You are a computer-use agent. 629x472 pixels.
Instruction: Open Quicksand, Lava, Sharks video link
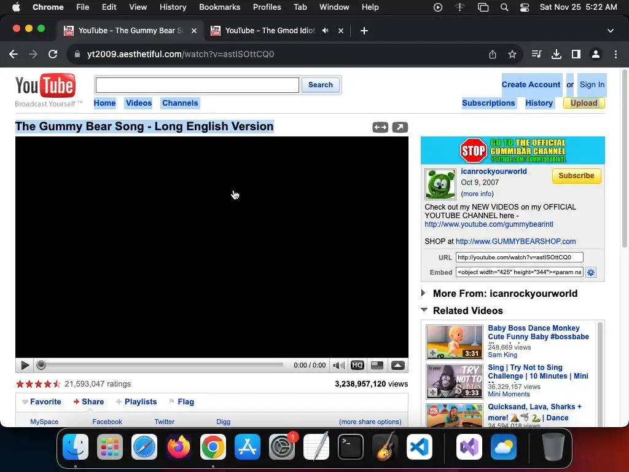point(535,412)
